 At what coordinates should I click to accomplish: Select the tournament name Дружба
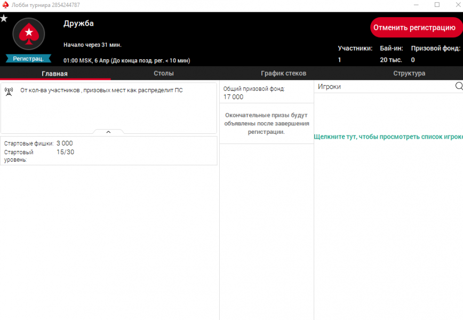(x=78, y=23)
